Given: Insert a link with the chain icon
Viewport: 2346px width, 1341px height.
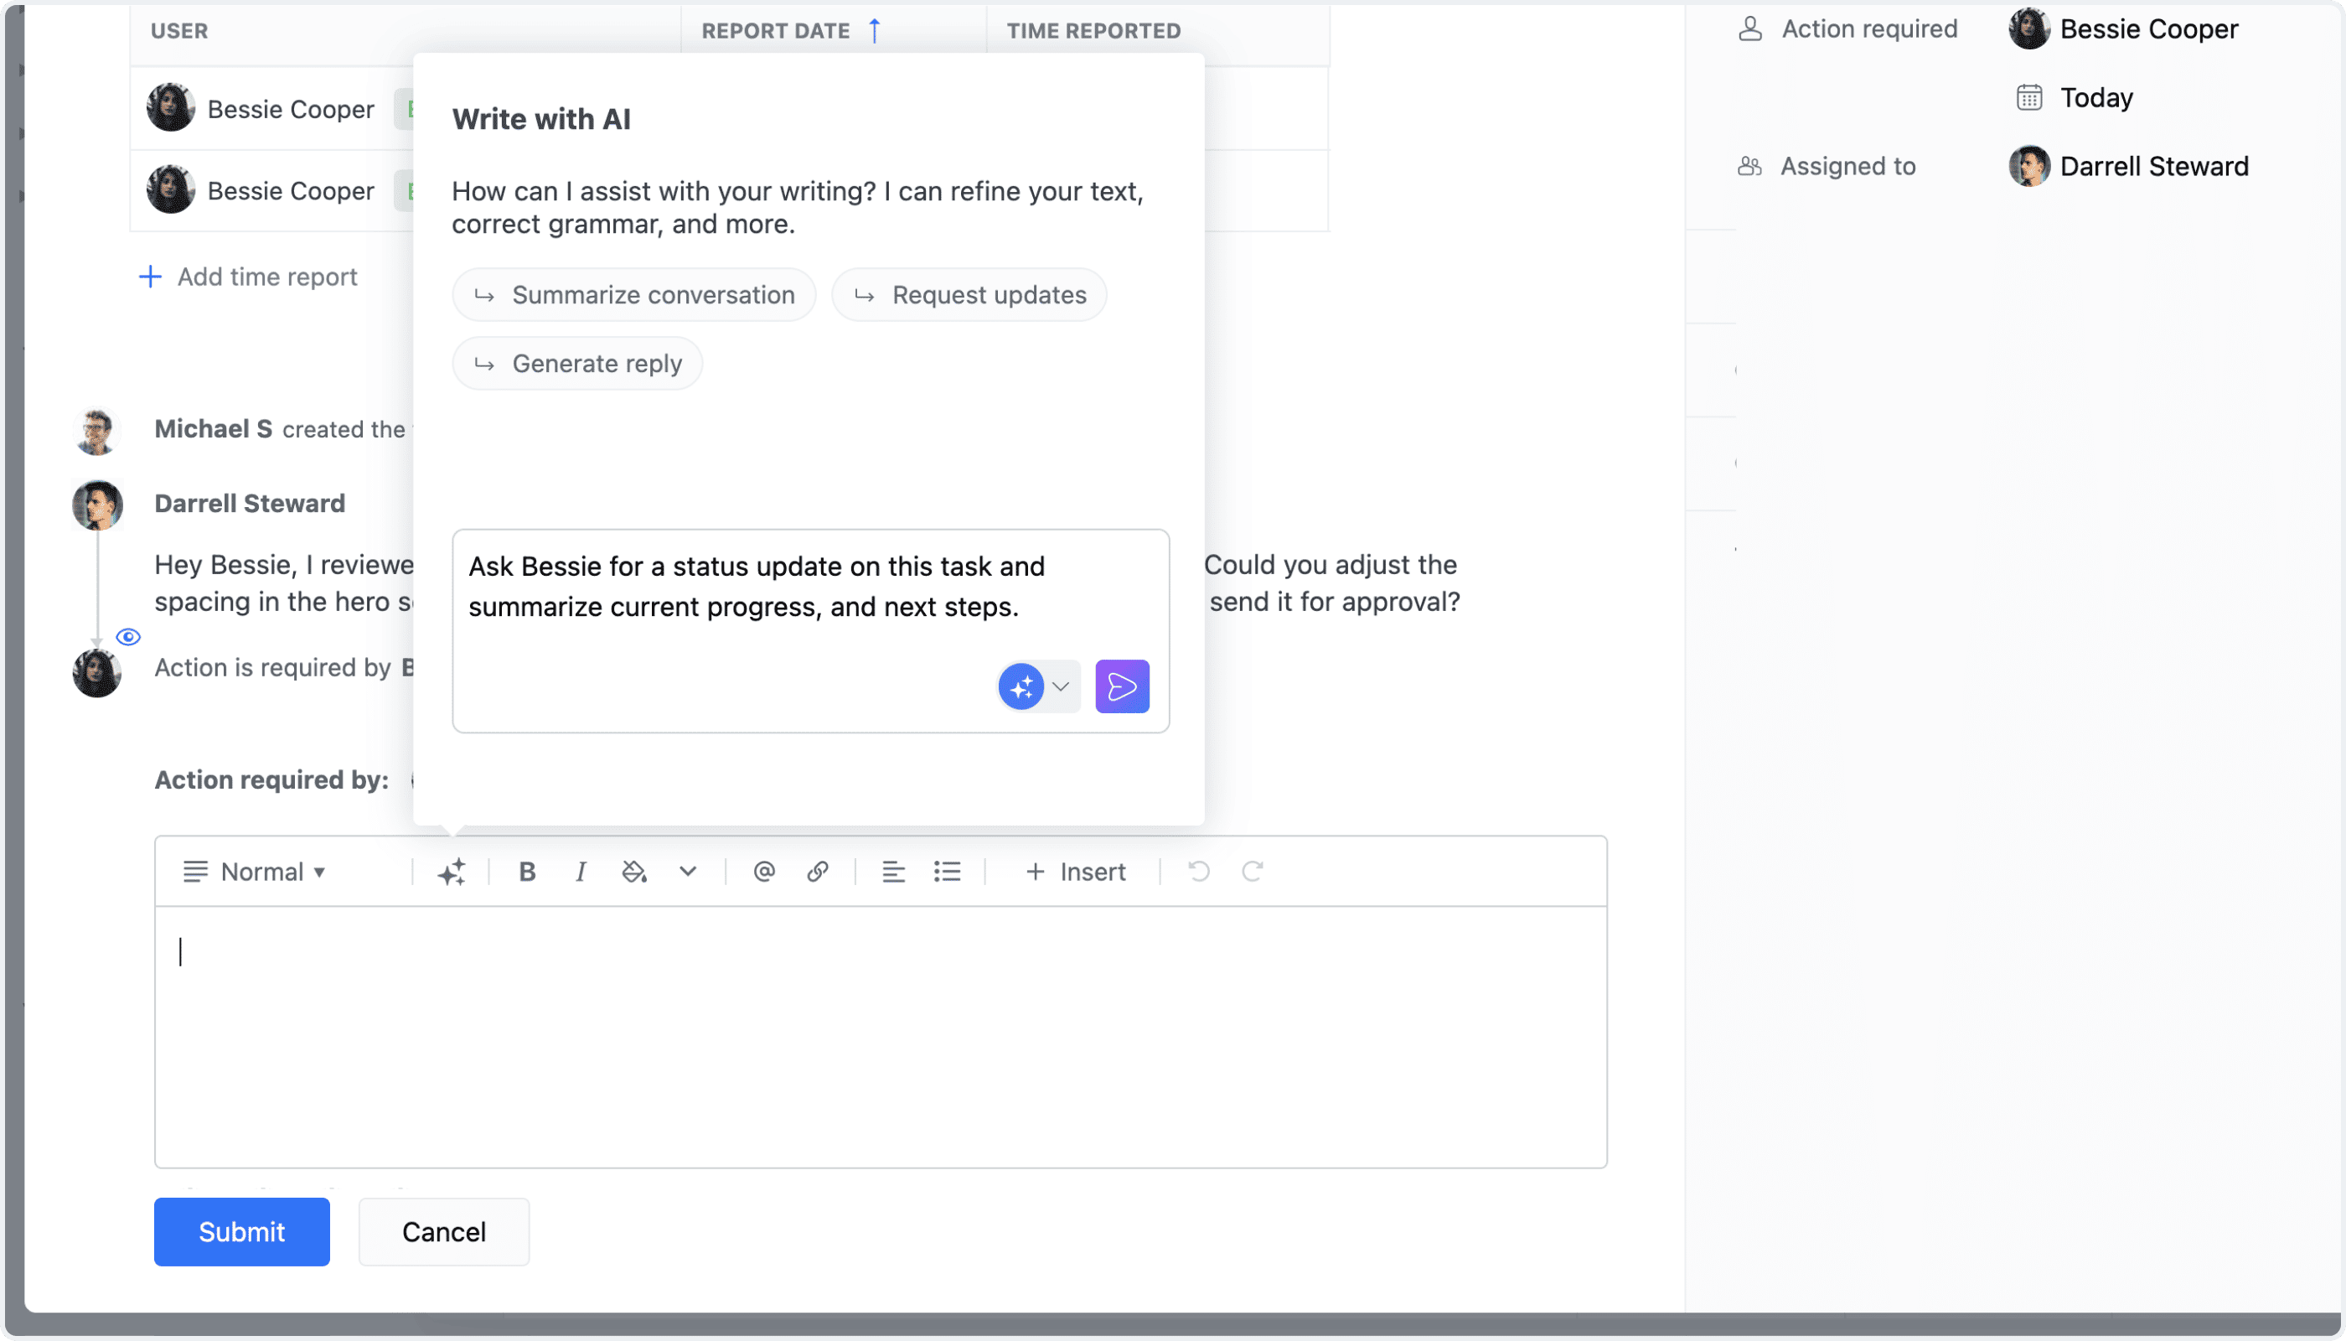Looking at the screenshot, I should tap(817, 872).
